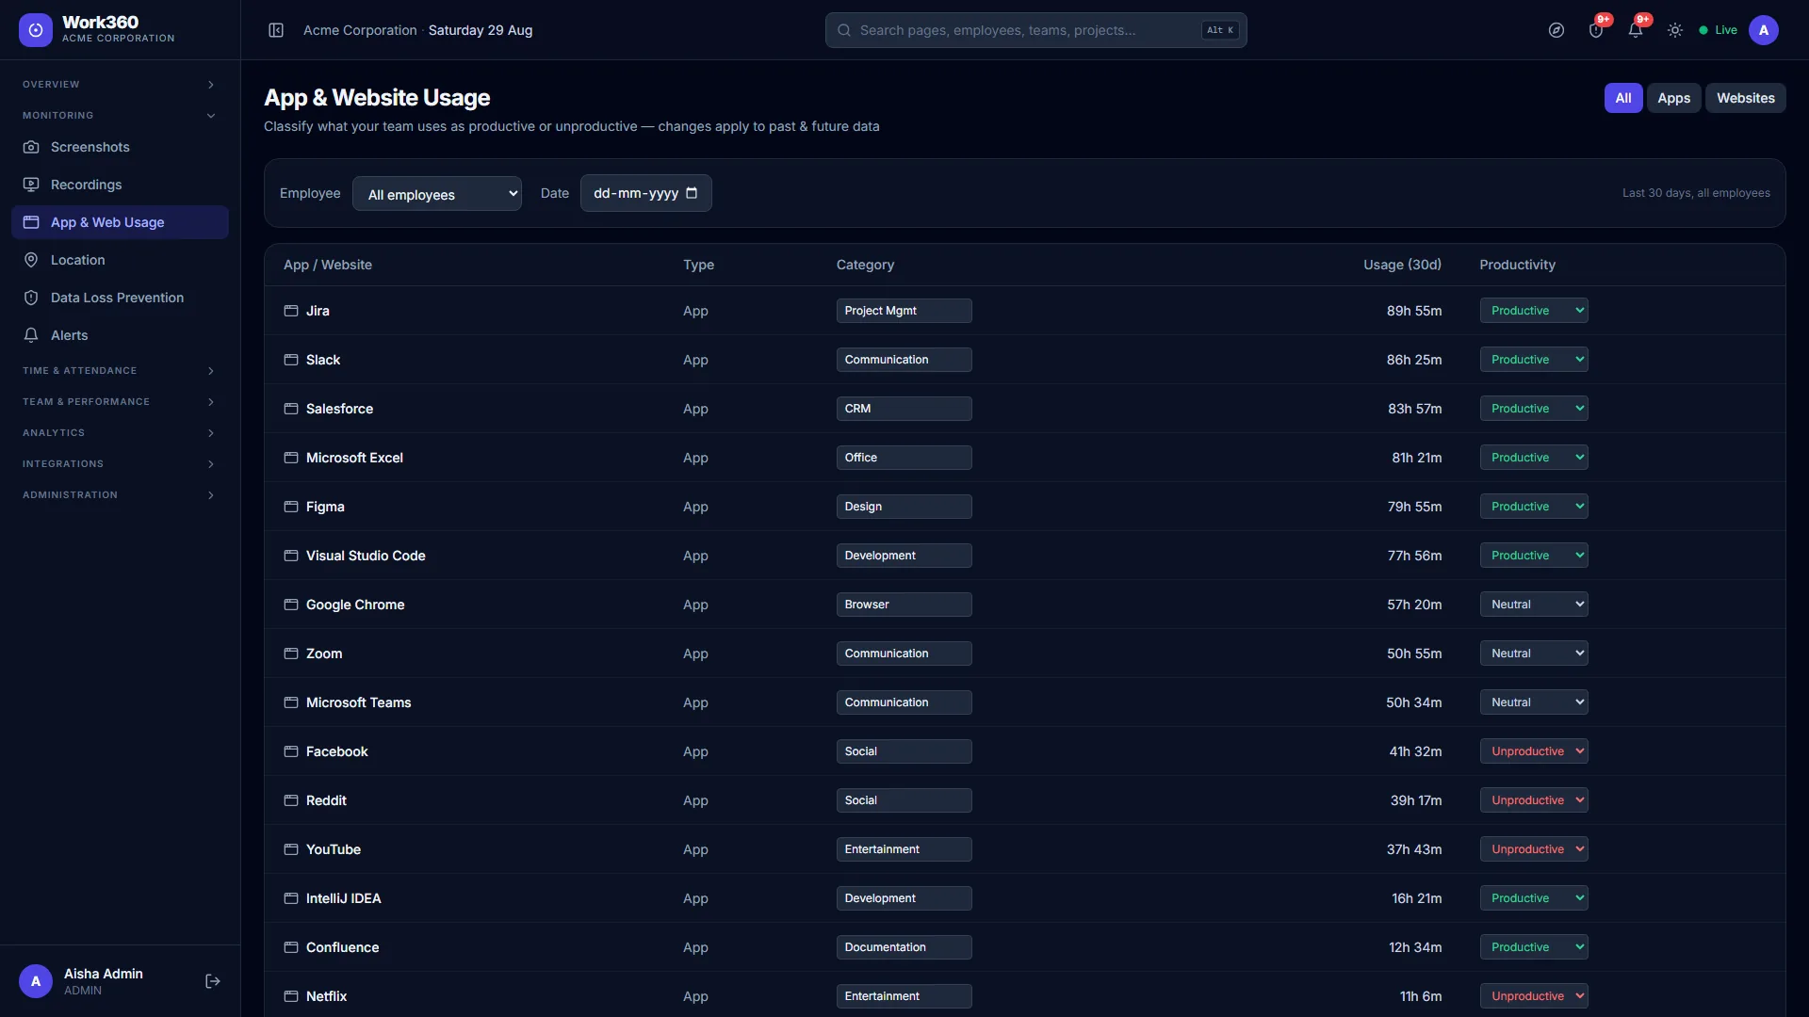
Task: Click the Live status indicator
Action: pos(1718,30)
